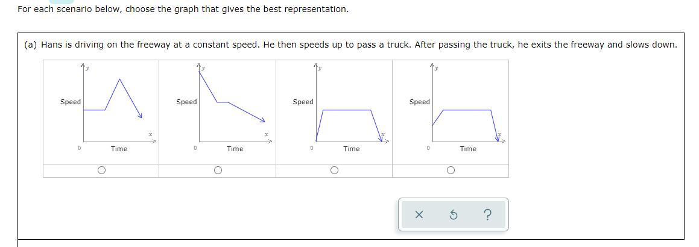The width and height of the screenshot is (699, 247).
Task: Choose the radio button under the third graph
Action: 334,170
